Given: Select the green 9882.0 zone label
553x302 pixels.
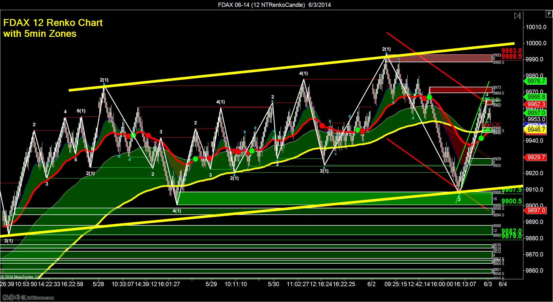Looking at the screenshot, I should point(512,231).
